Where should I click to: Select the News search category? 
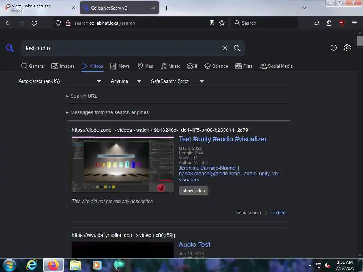tap(120, 66)
